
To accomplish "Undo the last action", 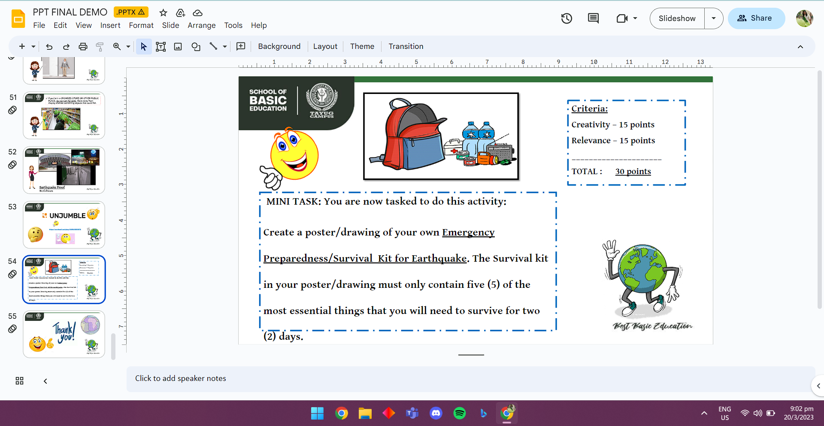I will (49, 46).
